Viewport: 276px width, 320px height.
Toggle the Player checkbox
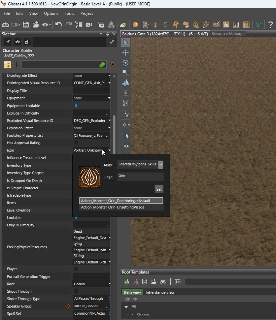(76, 269)
